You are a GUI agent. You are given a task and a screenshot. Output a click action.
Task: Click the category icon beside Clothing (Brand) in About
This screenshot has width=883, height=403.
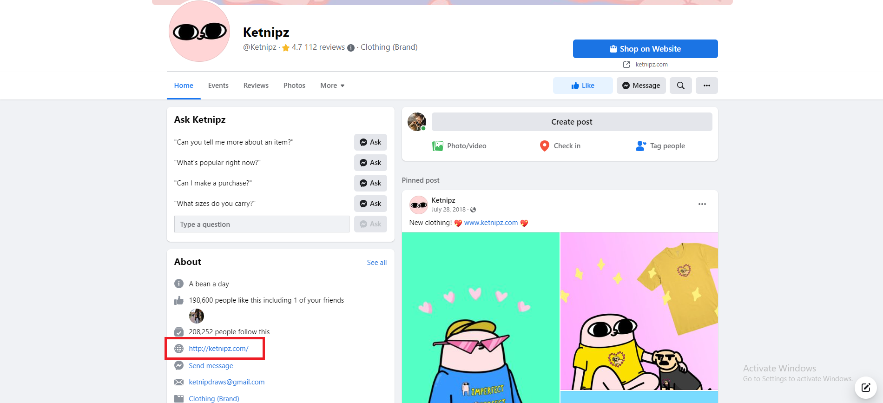point(179,399)
